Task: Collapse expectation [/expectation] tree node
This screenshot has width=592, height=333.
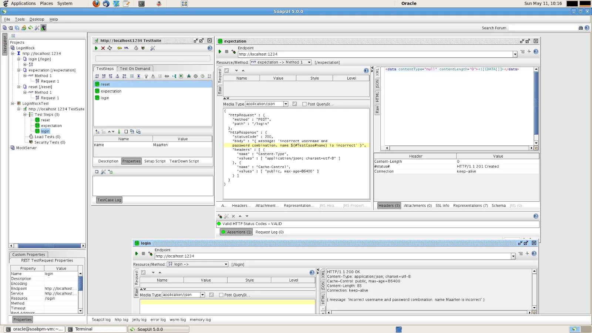Action: coord(19,70)
